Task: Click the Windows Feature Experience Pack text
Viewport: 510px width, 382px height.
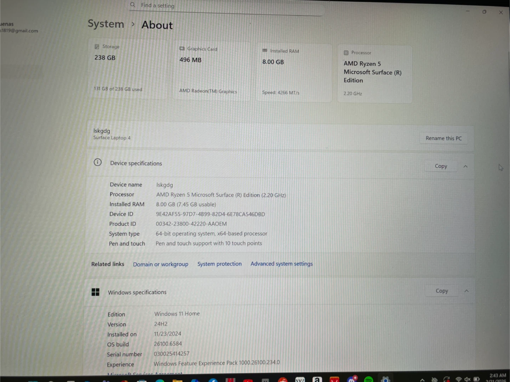Action: [217, 363]
